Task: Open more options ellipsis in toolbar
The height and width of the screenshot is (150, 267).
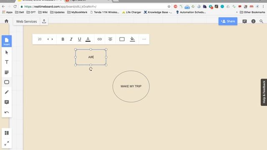Action: [144, 39]
